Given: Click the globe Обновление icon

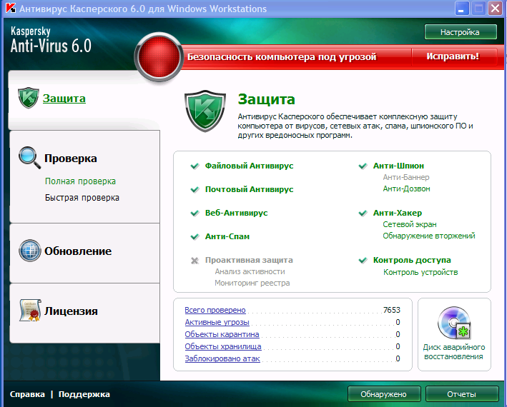Looking at the screenshot, I should click(30, 251).
